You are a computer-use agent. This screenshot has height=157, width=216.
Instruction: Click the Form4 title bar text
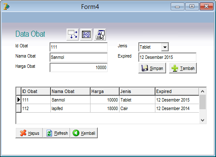[x=90, y=7]
